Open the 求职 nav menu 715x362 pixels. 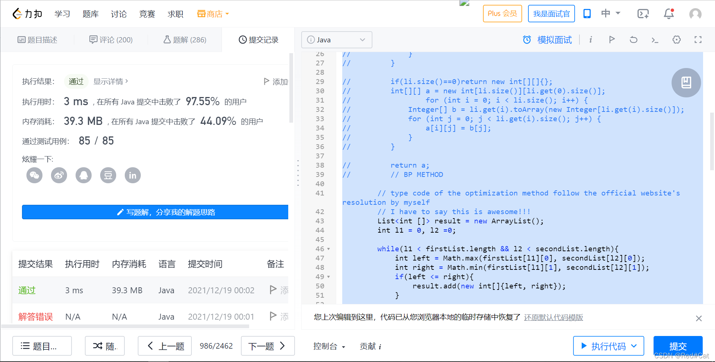click(175, 14)
